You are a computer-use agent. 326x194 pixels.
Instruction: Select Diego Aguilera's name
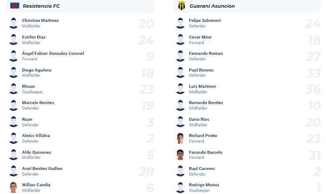pyautogui.click(x=36, y=70)
